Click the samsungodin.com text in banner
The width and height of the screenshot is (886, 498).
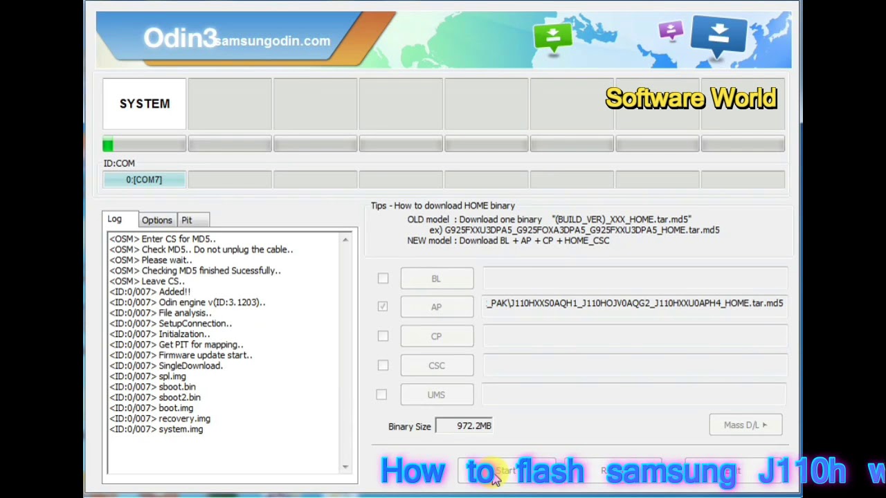pyautogui.click(x=272, y=41)
